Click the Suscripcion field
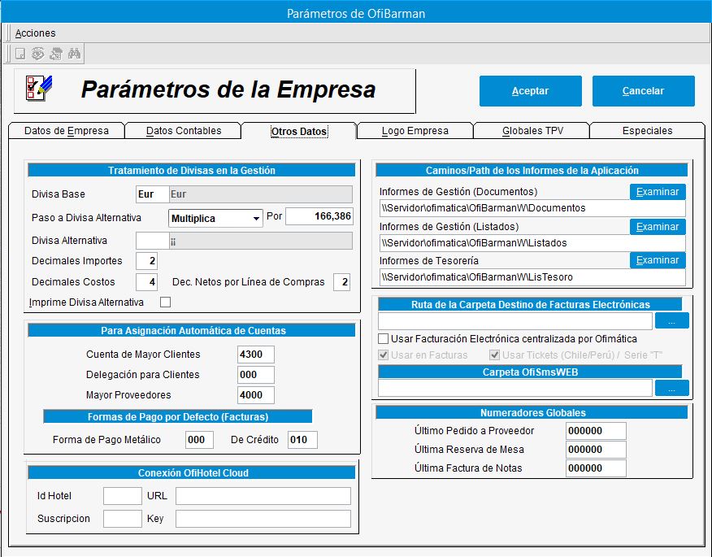Viewport: 712px width, 557px height. pos(123,519)
